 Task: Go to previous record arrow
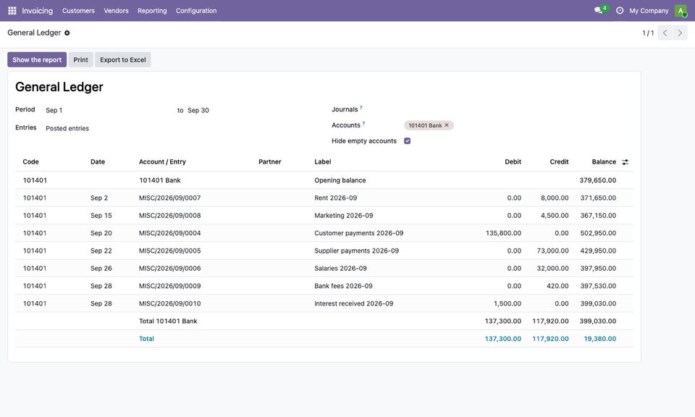pyautogui.click(x=665, y=33)
